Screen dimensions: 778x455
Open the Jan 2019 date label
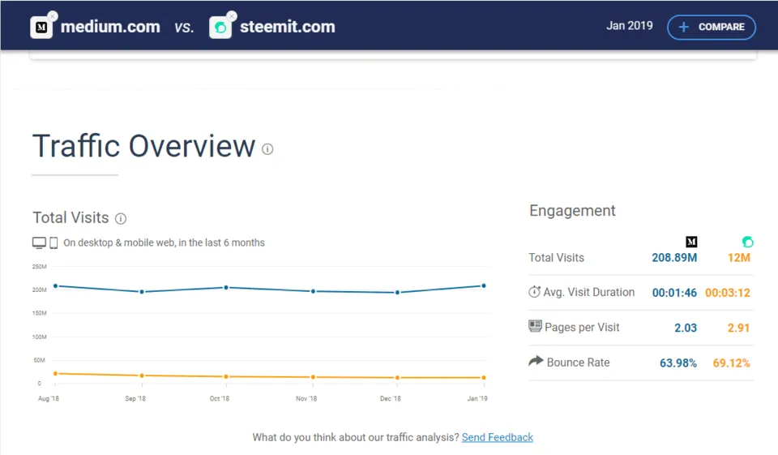click(629, 26)
